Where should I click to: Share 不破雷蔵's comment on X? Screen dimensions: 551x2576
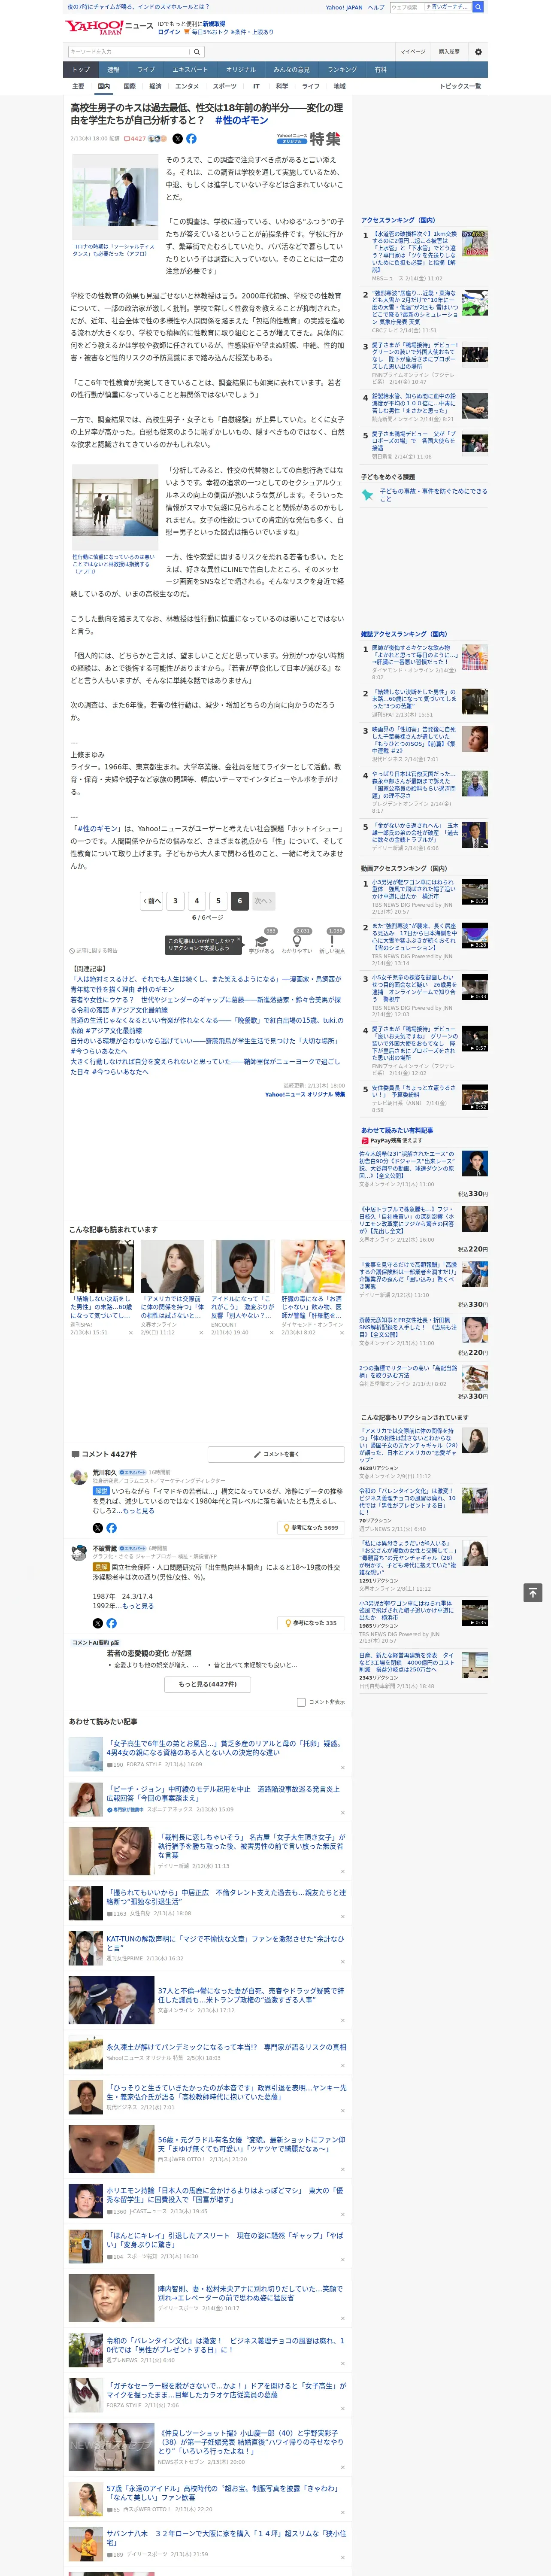click(97, 1623)
